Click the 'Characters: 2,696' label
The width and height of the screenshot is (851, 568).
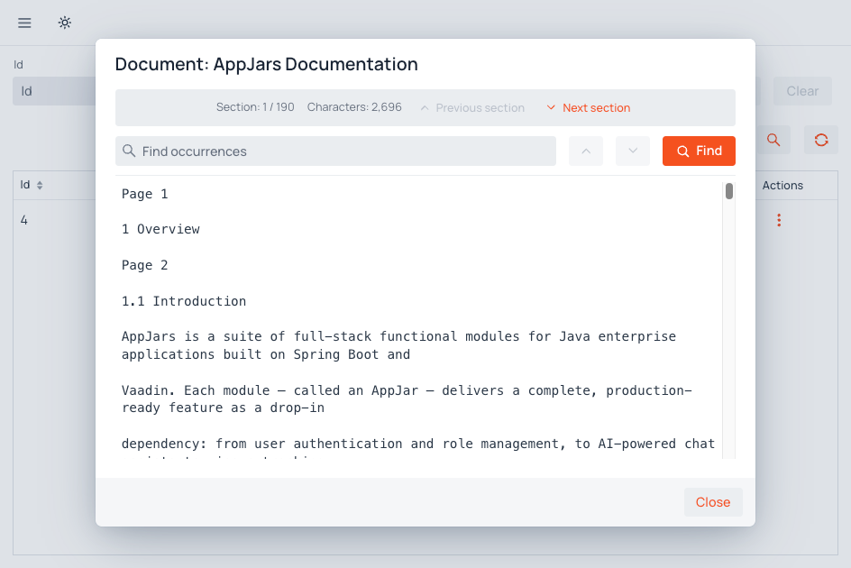click(x=354, y=107)
